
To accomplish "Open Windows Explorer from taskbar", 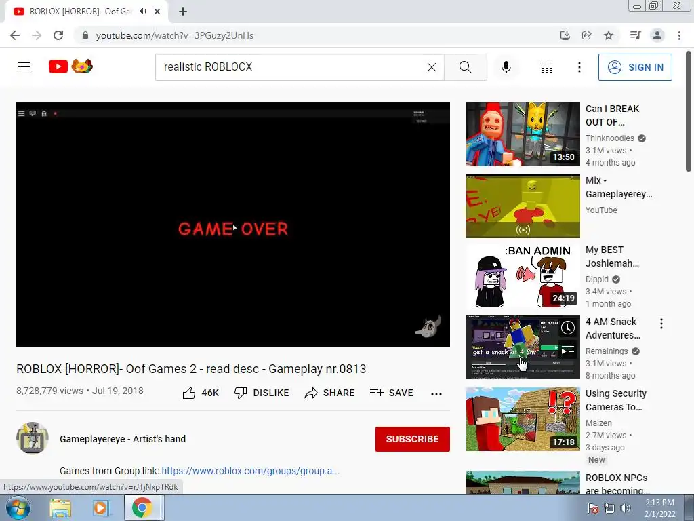I will (x=60, y=508).
